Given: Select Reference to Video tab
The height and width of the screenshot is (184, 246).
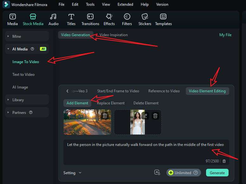Looking at the screenshot, I should (164, 91).
